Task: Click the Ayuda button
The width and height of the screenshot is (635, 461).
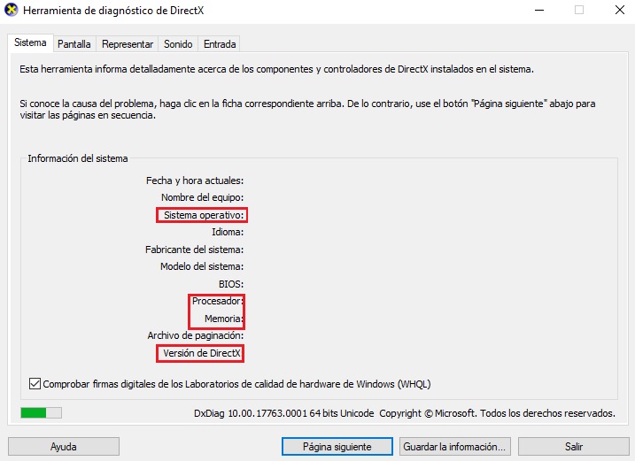Action: 64,447
